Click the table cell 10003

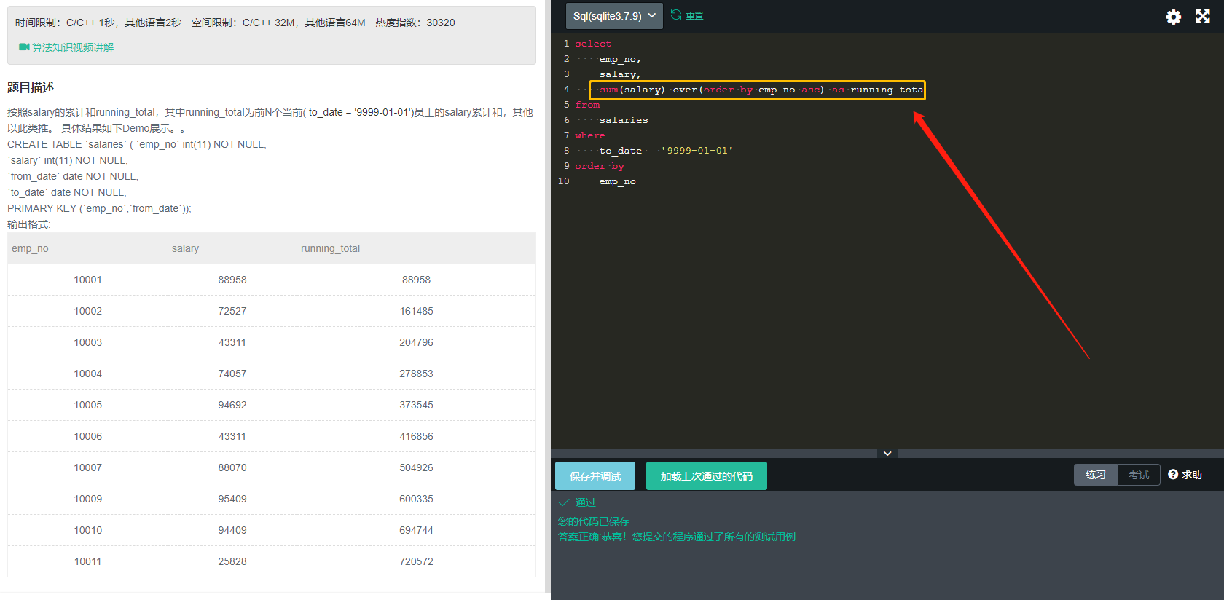click(x=87, y=342)
